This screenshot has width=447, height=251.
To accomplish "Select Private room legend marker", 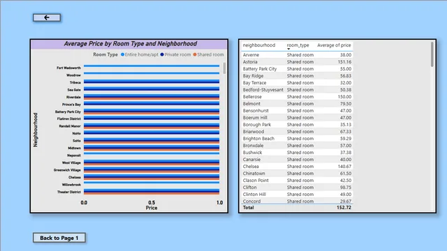I will tap(162, 54).
